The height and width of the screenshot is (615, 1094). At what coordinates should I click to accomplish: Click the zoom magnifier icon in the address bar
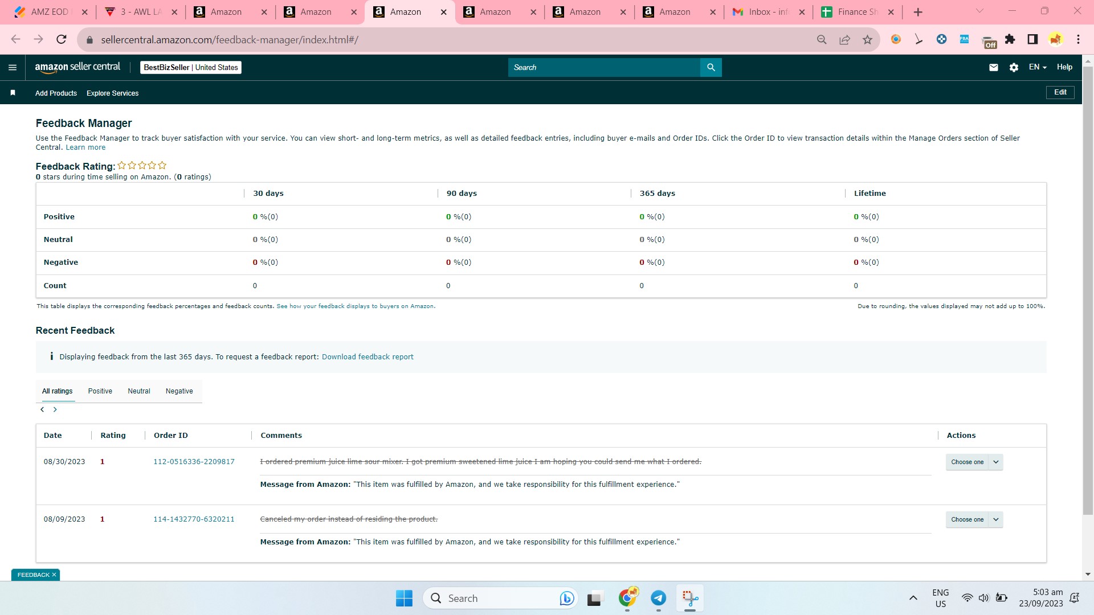click(x=822, y=39)
